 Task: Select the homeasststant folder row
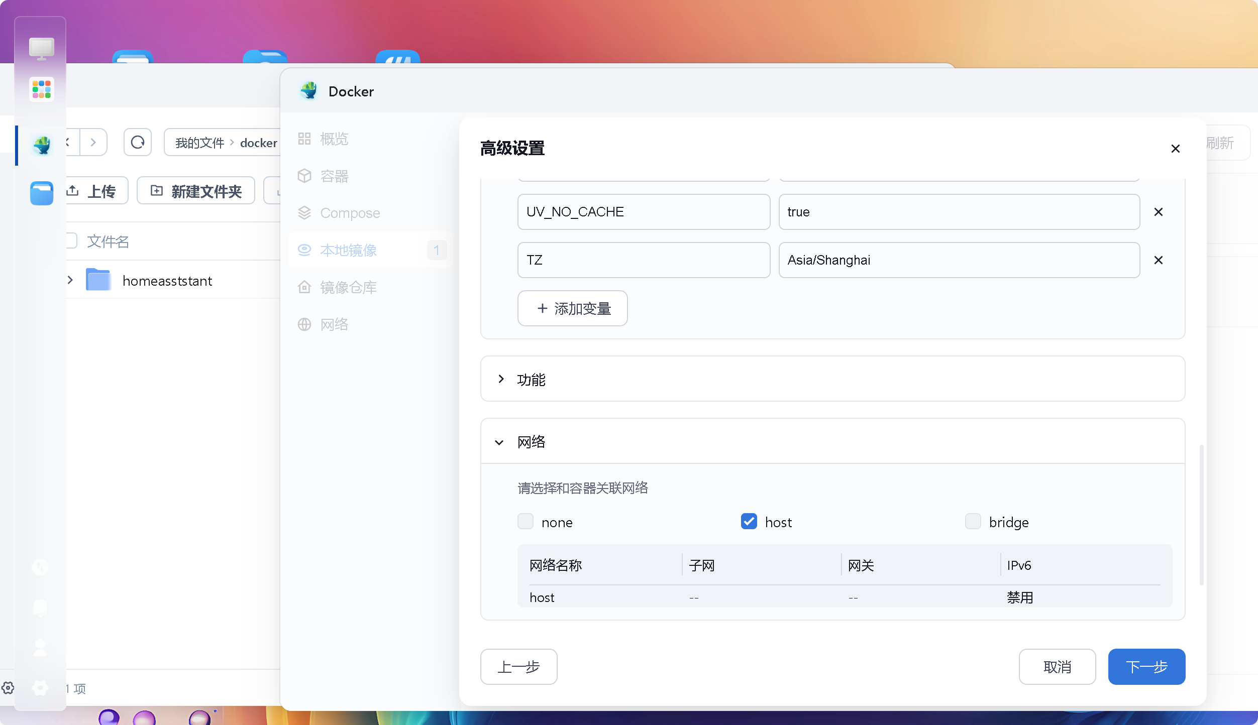tap(173, 280)
